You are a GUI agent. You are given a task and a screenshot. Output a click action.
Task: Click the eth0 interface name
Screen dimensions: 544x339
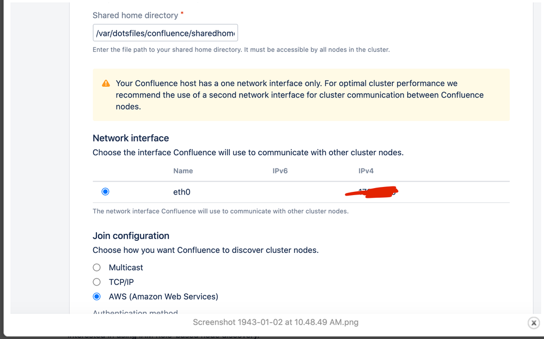pyautogui.click(x=182, y=192)
